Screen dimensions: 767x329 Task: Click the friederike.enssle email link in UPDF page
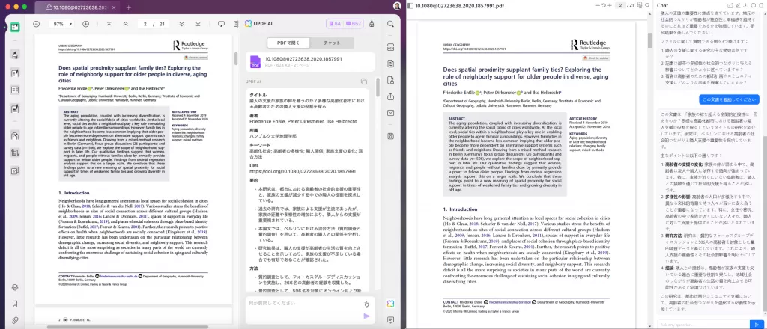pyautogui.click(x=118, y=276)
